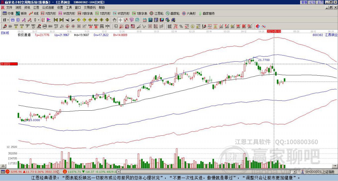The width and height of the screenshot is (338, 181).
Task: Click the colorful flag icon
Action: point(49,20)
